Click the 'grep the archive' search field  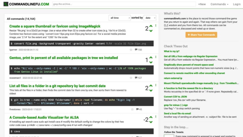tap(124, 4)
